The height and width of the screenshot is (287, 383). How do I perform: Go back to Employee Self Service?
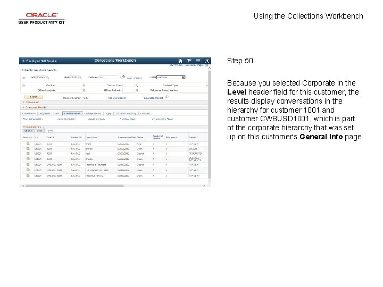click(39, 61)
